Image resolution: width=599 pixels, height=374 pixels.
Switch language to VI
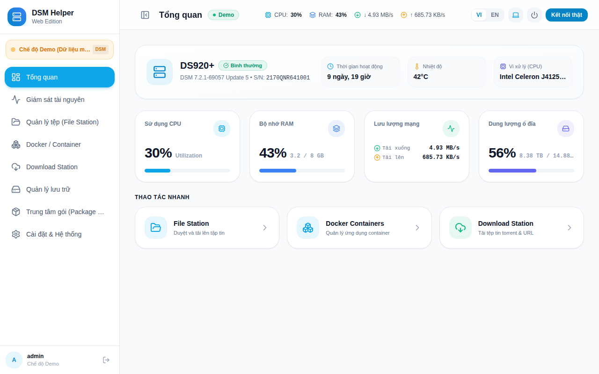coord(479,15)
